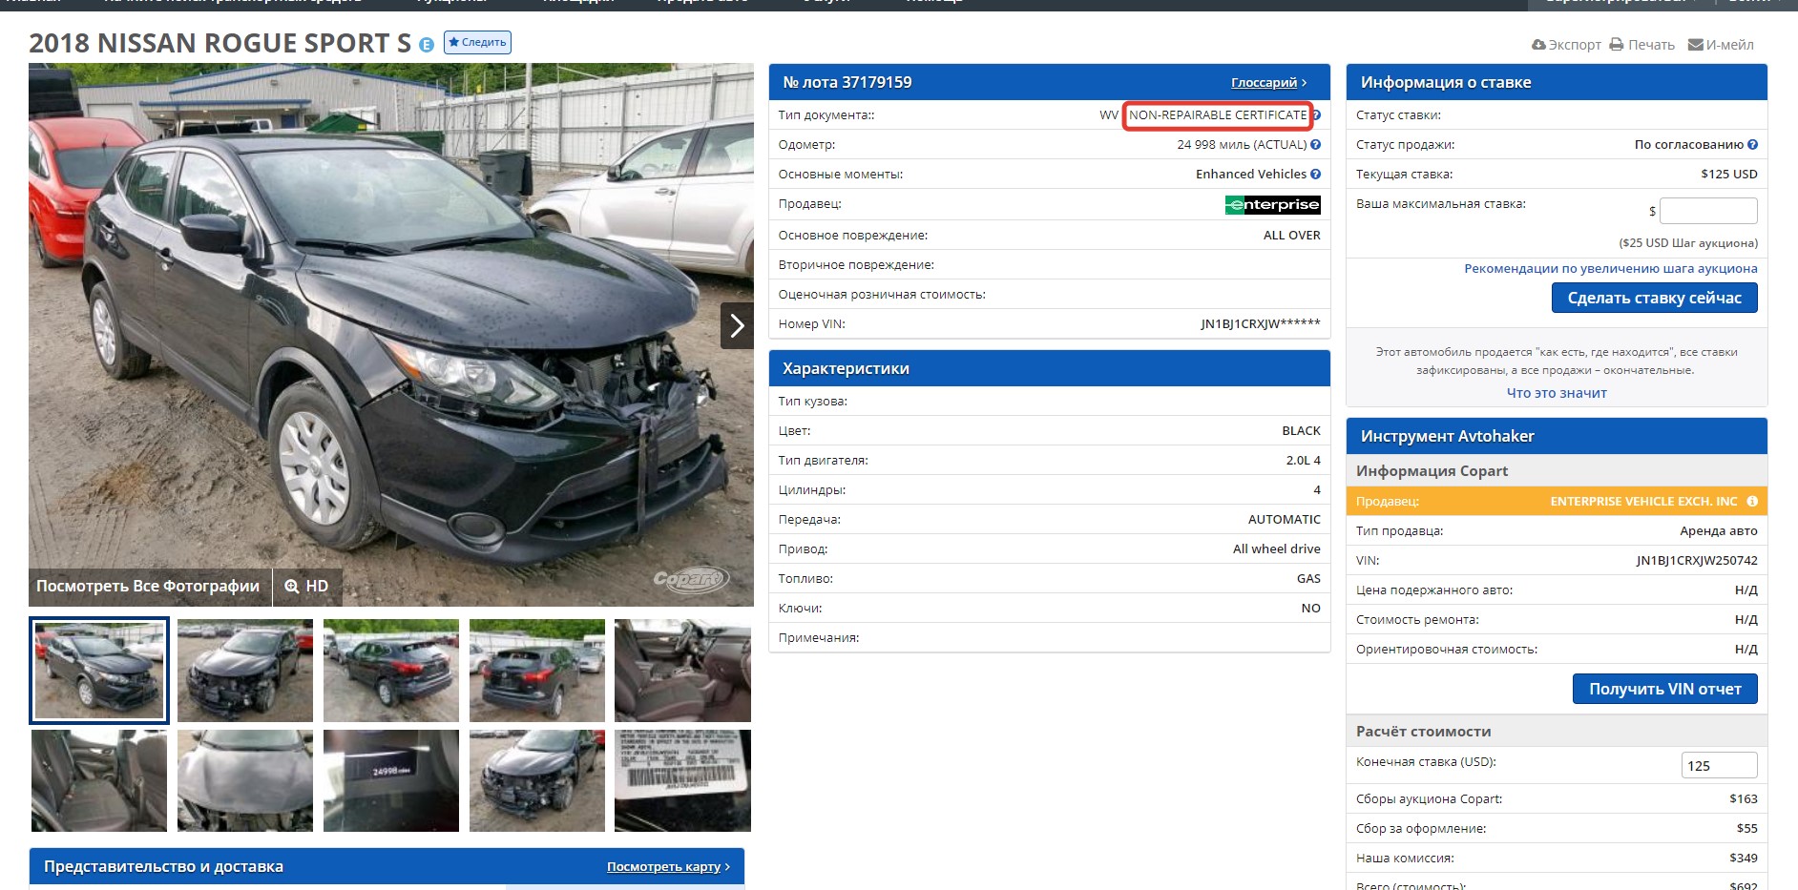Select the VIN sticker label thumbnail
This screenshot has width=1798, height=890.
683,780
